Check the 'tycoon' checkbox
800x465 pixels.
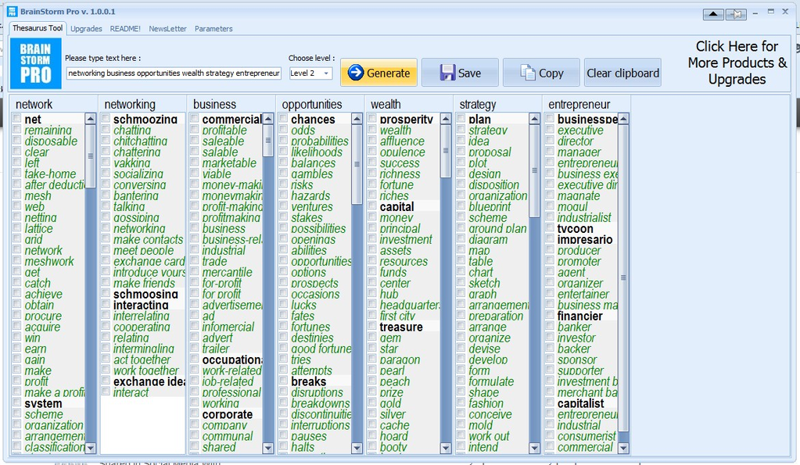click(x=550, y=228)
